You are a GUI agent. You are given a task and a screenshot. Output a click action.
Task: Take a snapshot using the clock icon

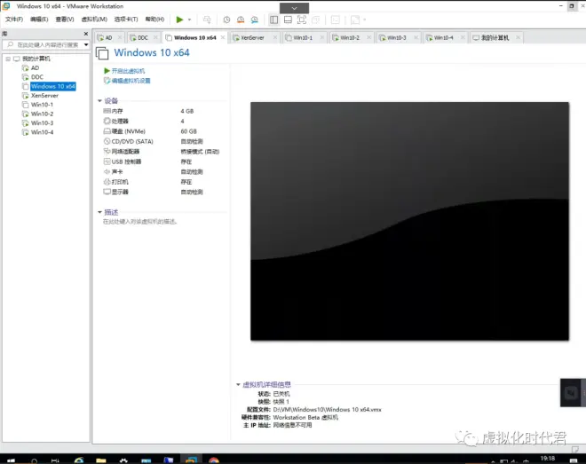(226, 20)
